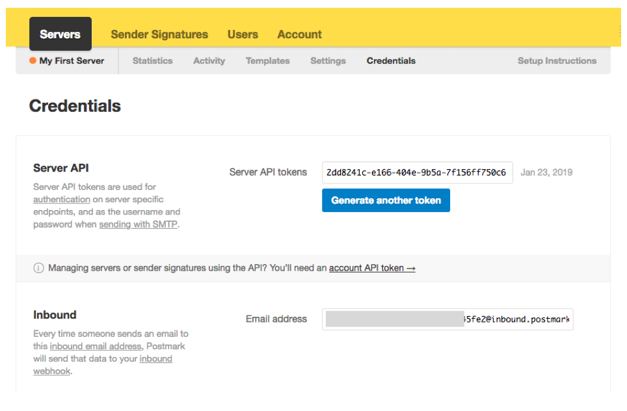The width and height of the screenshot is (627, 411).
Task: Click the info icon beside the API notice
Action: 38,268
